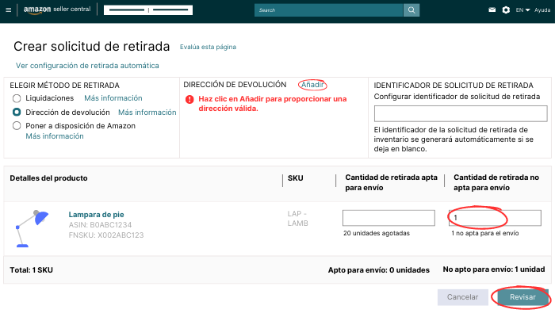The width and height of the screenshot is (555, 317).
Task: Click the Cancelar button
Action: click(x=462, y=297)
